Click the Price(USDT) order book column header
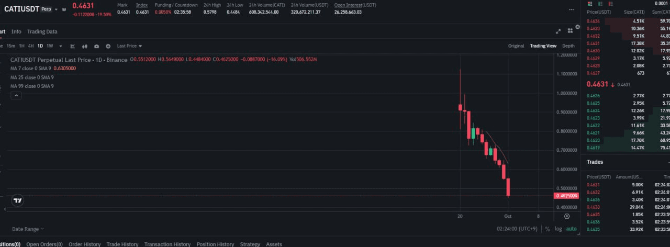Screen dimensions: 670x247 click(x=599, y=12)
